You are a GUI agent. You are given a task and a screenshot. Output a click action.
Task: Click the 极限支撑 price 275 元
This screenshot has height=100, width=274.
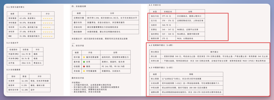pos(165,38)
